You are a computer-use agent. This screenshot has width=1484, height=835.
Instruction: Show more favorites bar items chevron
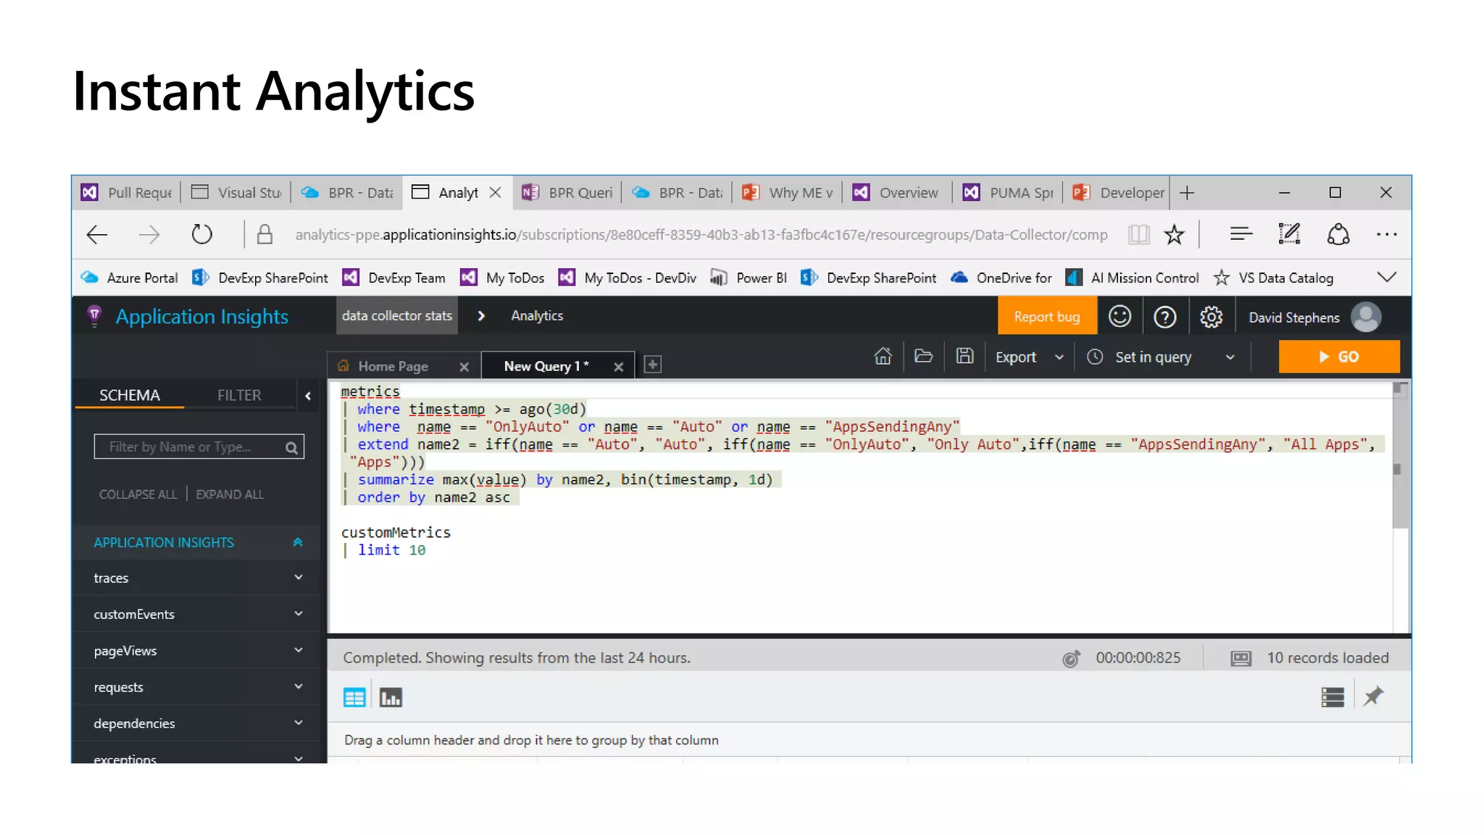tap(1386, 278)
